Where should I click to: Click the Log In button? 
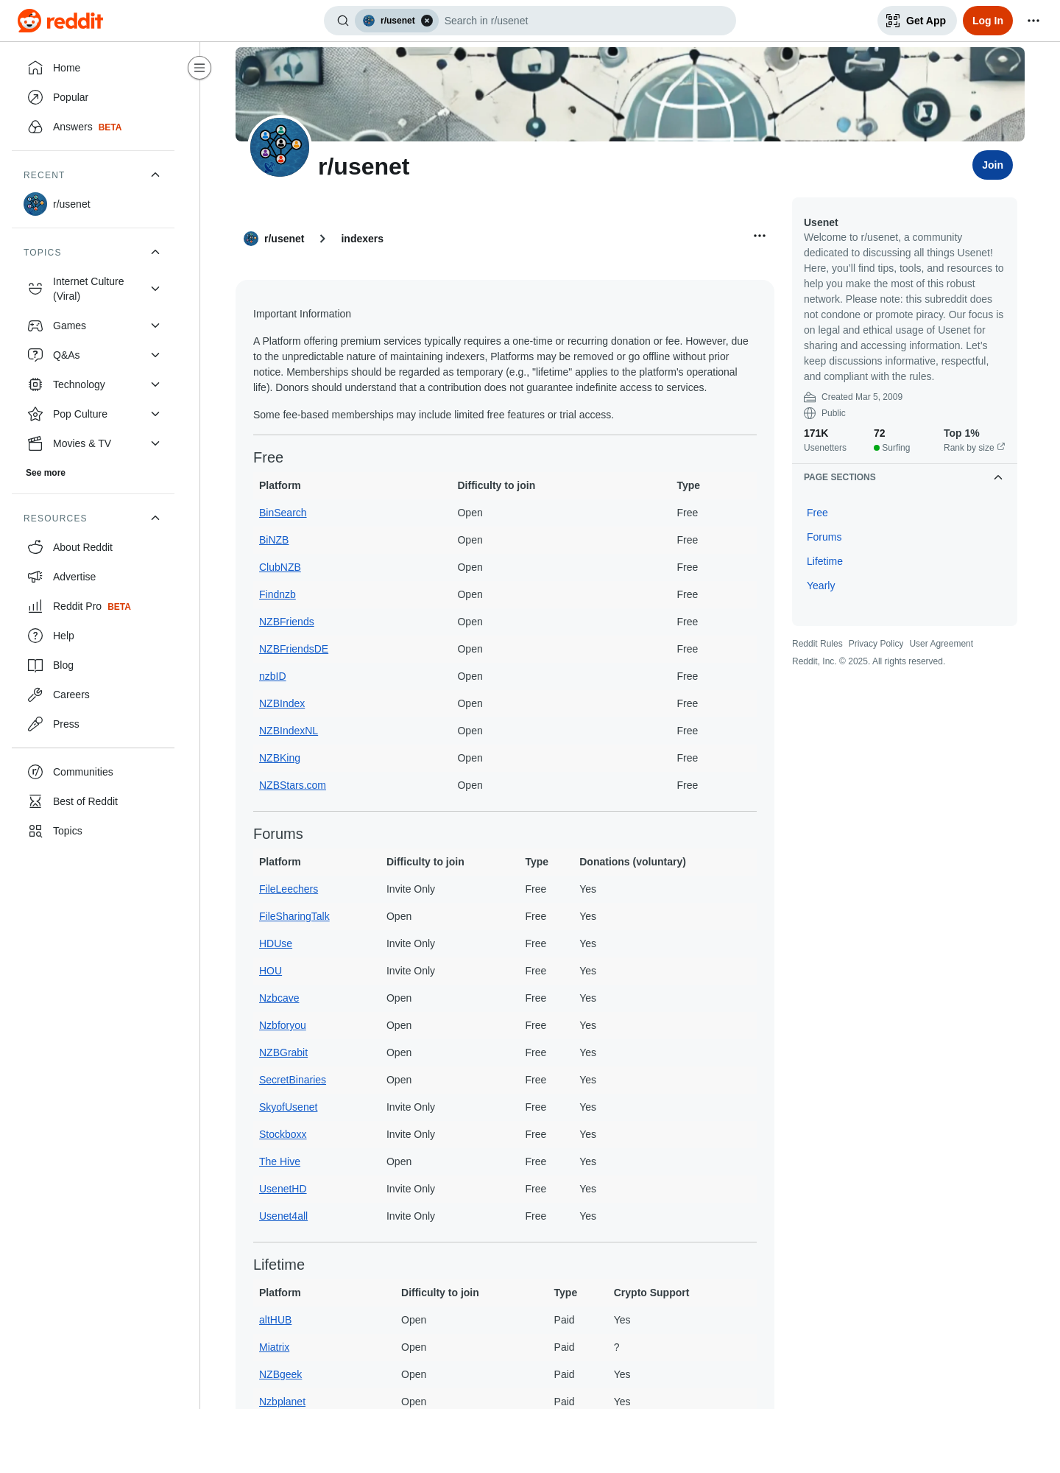(x=987, y=21)
